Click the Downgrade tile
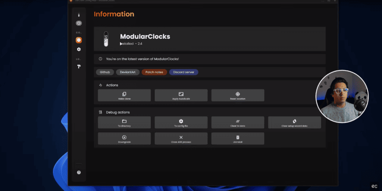Image resolution: width=382 pixels, height=191 pixels. [x=124, y=138]
